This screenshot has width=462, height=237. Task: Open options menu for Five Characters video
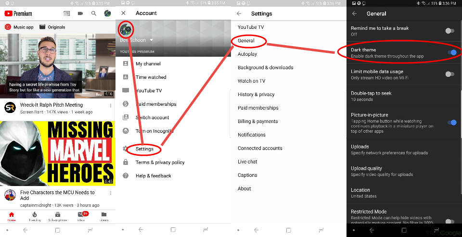[x=111, y=193]
